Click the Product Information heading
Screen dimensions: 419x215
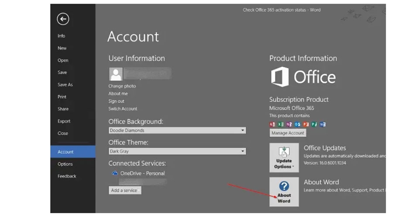tap(303, 58)
